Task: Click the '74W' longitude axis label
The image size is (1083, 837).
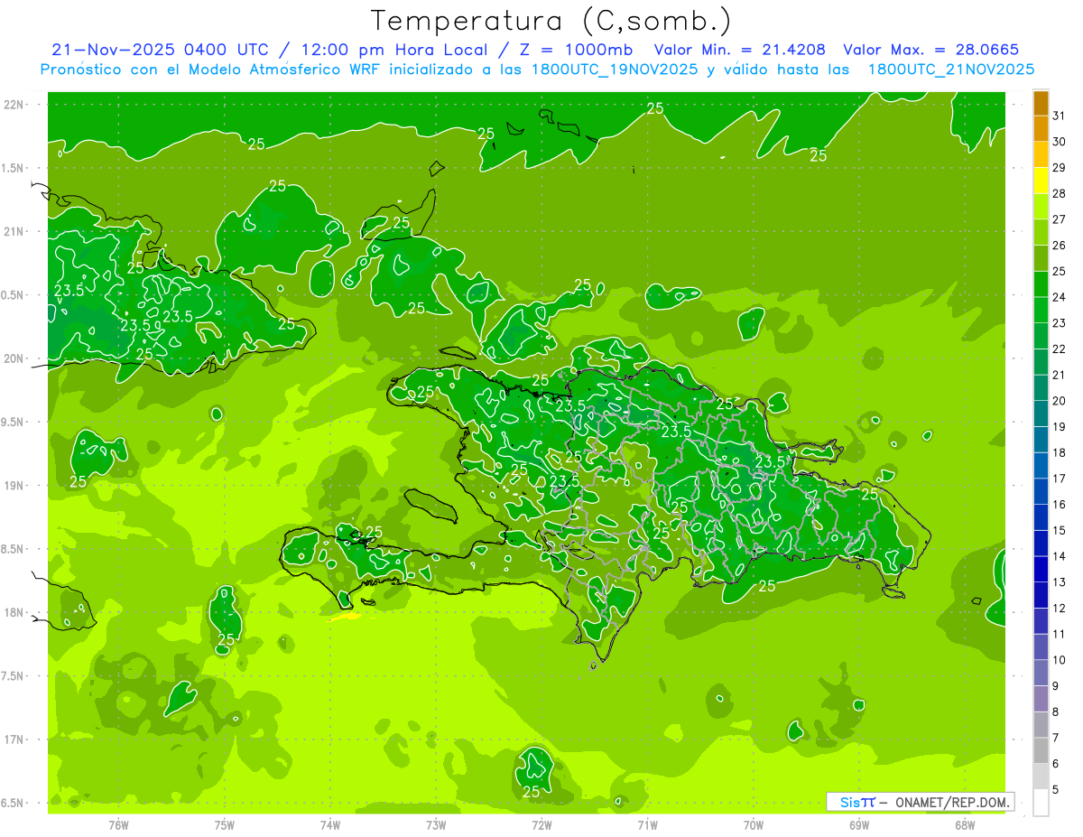Action: [x=330, y=825]
